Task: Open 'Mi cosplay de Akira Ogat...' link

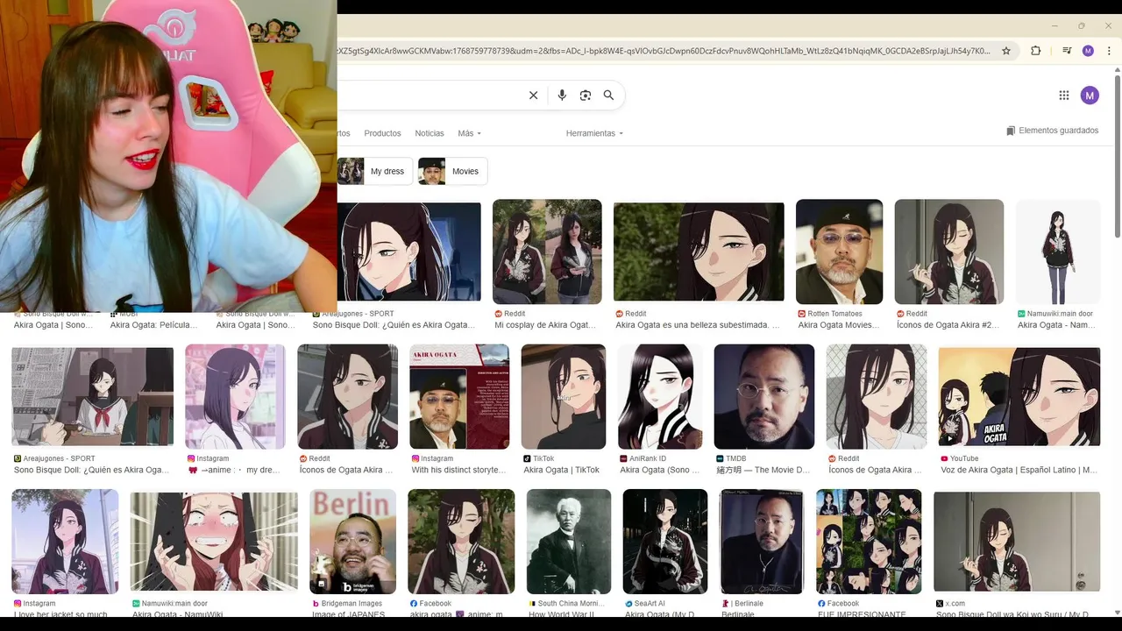Action: 544,325
